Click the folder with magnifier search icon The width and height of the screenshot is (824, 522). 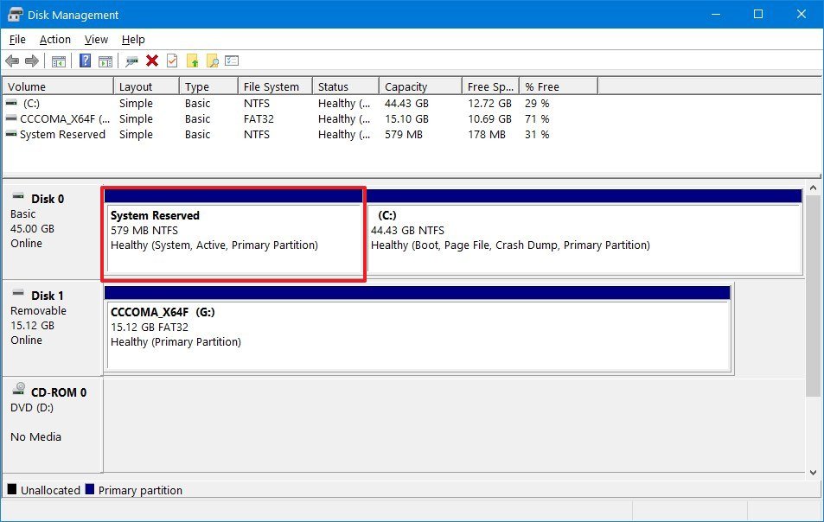[213, 60]
